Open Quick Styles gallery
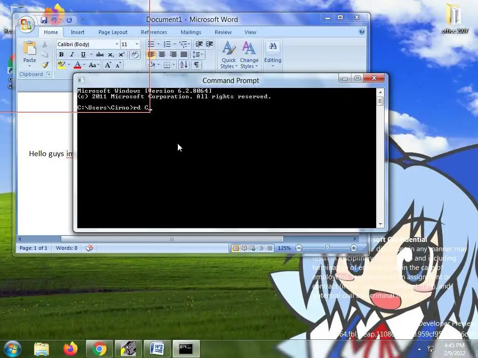This screenshot has height=358, width=478. tap(229, 55)
